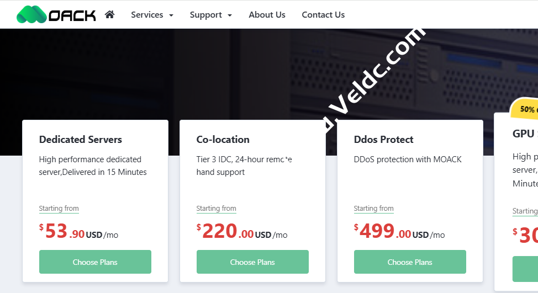Go to the home icon
The image size is (538, 293).
click(109, 15)
